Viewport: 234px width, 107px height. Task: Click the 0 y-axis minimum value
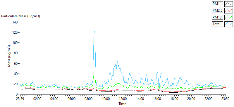(x=17, y=94)
